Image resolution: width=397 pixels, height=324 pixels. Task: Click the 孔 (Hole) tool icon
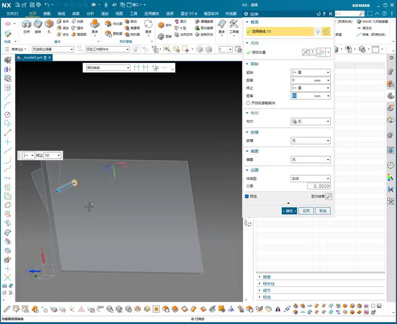49,26
